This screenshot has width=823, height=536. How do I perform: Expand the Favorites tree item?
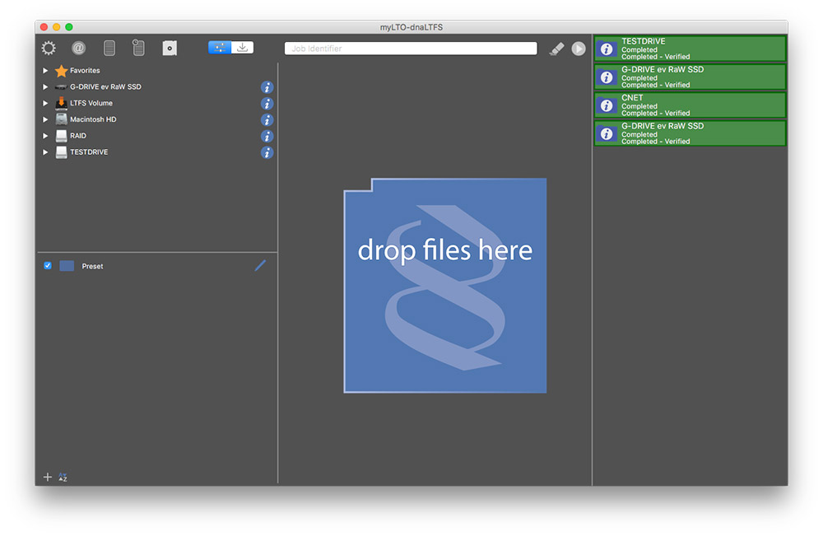pos(45,70)
